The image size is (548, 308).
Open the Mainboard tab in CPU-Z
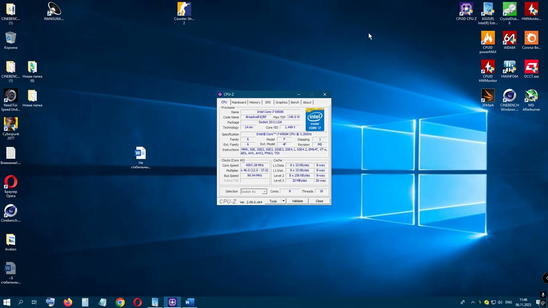(239, 102)
